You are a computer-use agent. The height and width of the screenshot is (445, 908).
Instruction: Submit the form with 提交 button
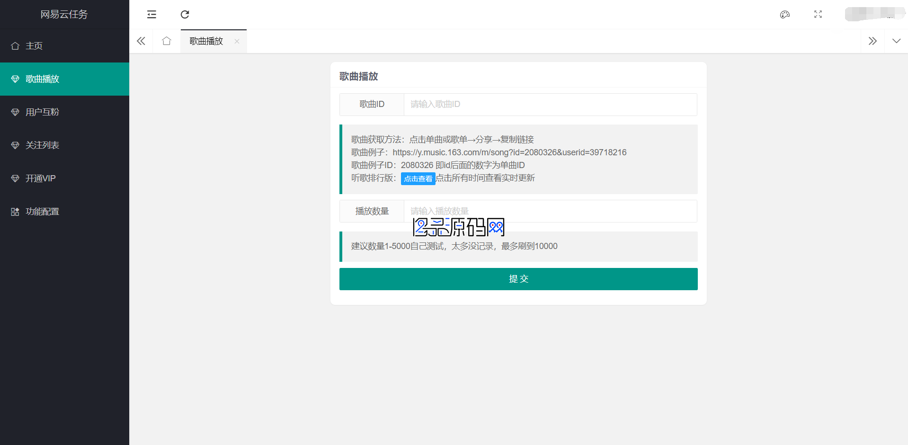point(518,279)
